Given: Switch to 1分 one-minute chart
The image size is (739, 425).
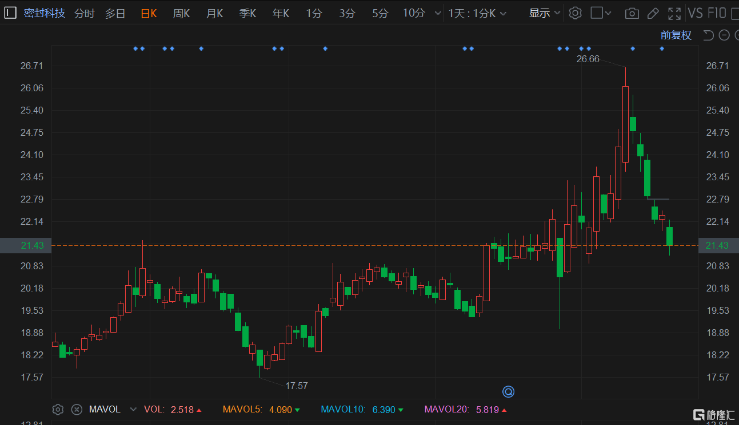Looking at the screenshot, I should click(x=314, y=13).
